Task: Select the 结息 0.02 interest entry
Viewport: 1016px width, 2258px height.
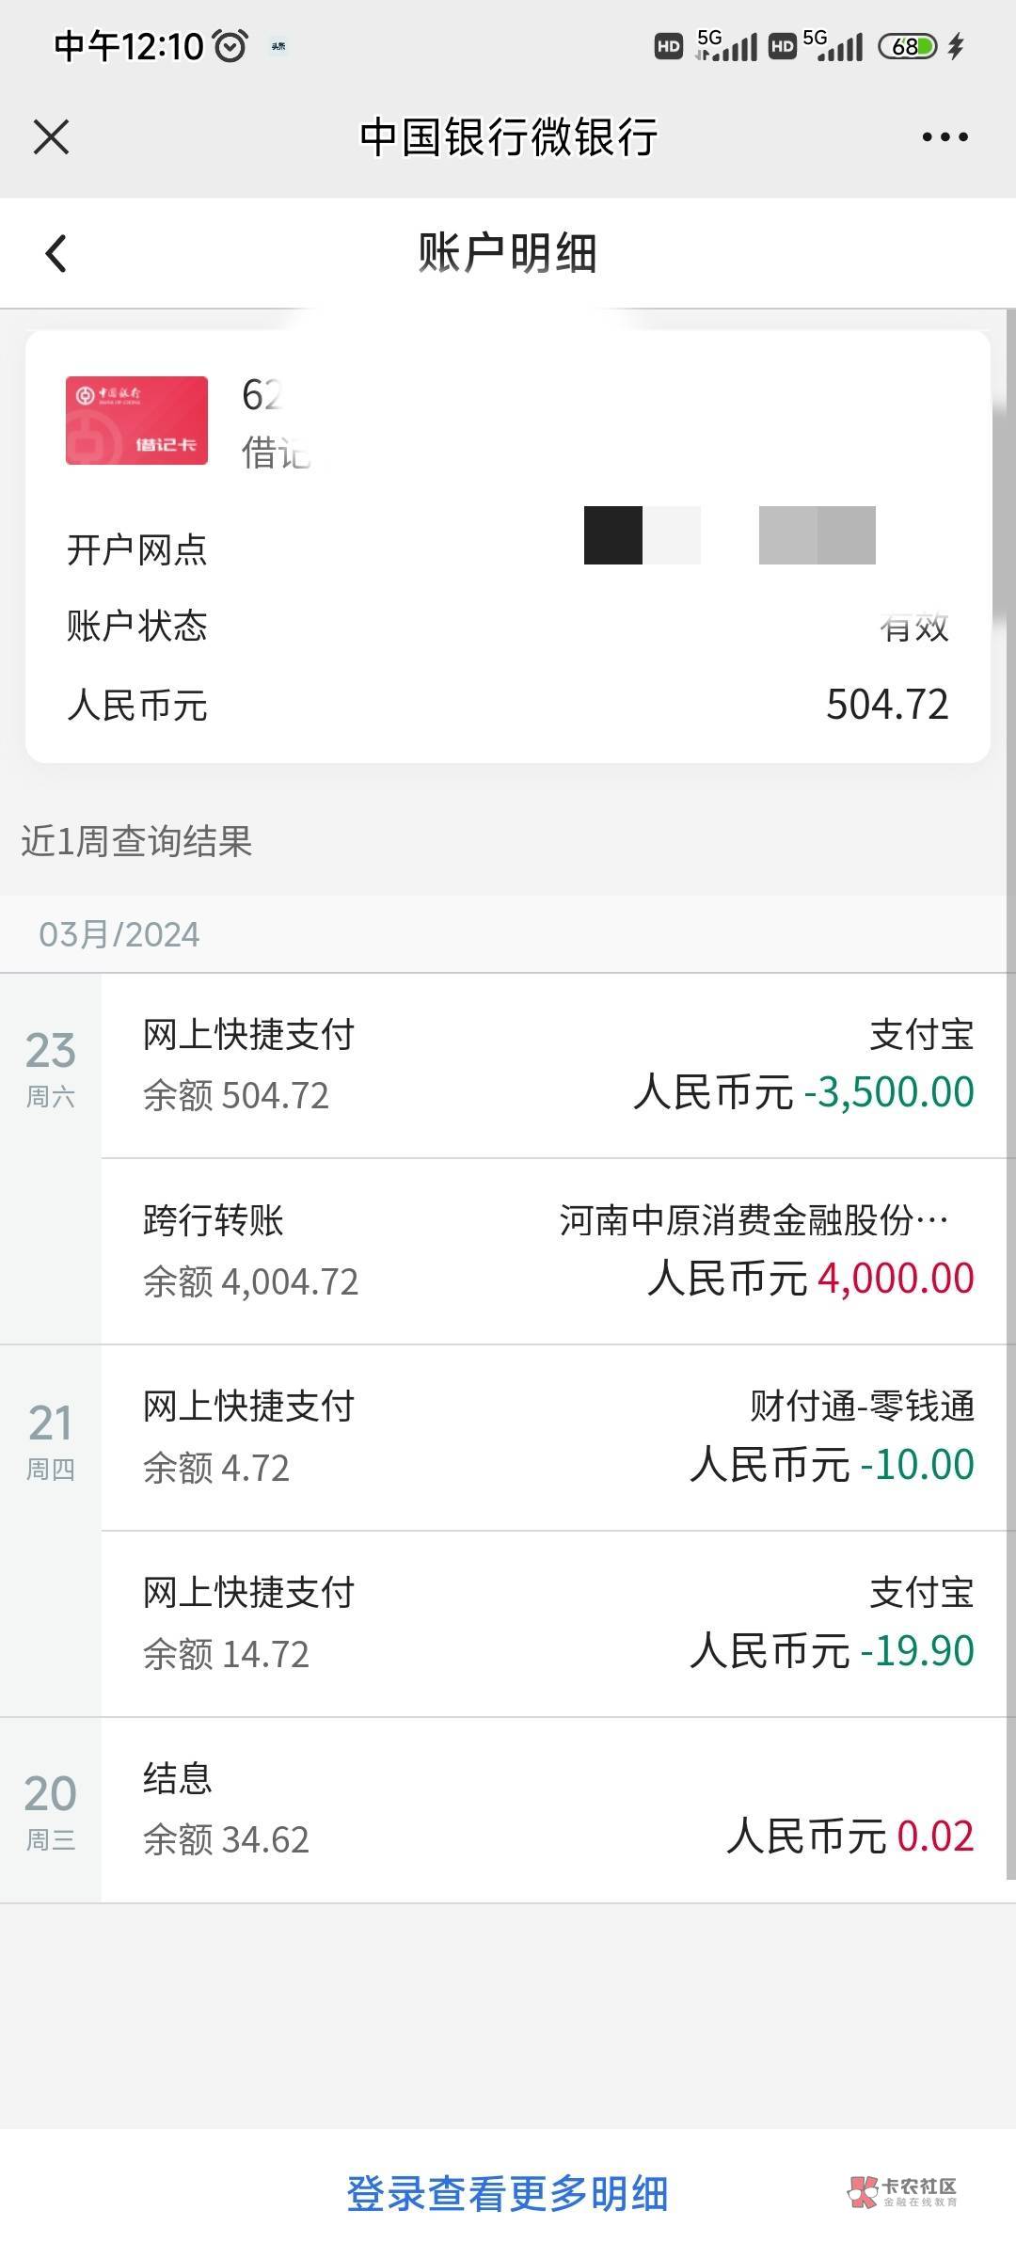Action: pyautogui.click(x=555, y=1809)
